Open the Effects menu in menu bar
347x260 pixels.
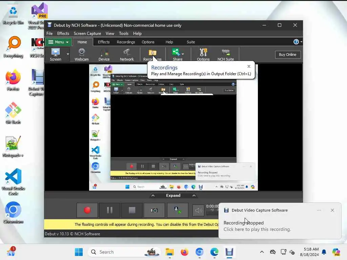click(63, 34)
